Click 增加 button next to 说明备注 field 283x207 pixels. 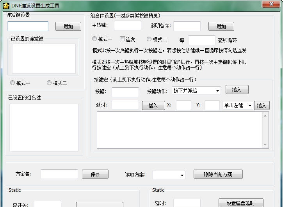click(221, 27)
